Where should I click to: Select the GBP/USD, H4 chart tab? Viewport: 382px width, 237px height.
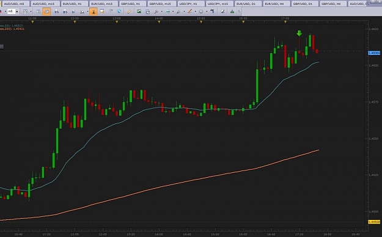pos(332,4)
